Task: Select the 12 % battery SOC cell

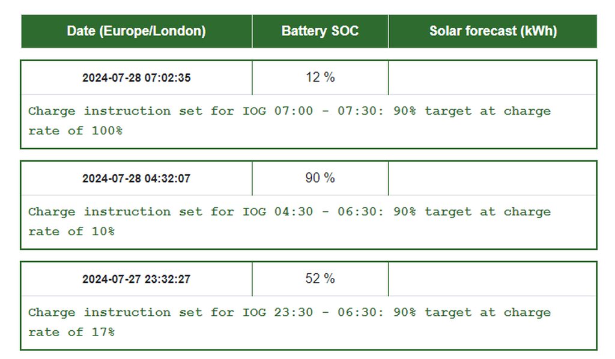Action: 320,77
